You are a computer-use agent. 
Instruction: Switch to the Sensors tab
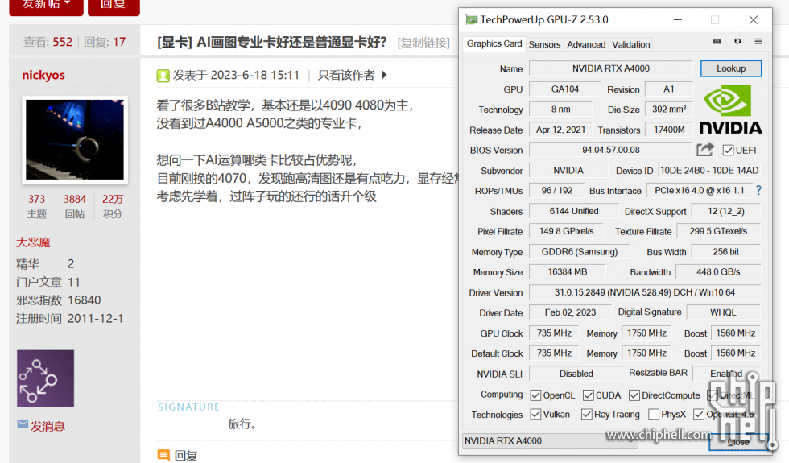[x=544, y=44]
